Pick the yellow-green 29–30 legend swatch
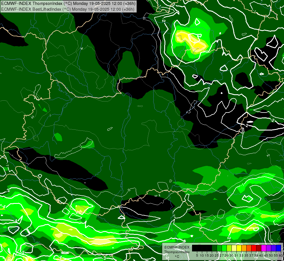 coord(229,248)
